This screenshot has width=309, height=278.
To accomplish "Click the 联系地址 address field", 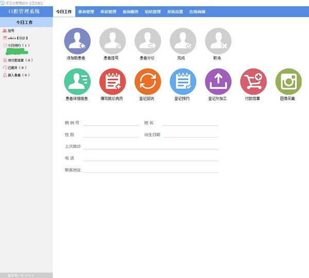I will [x=151, y=169].
